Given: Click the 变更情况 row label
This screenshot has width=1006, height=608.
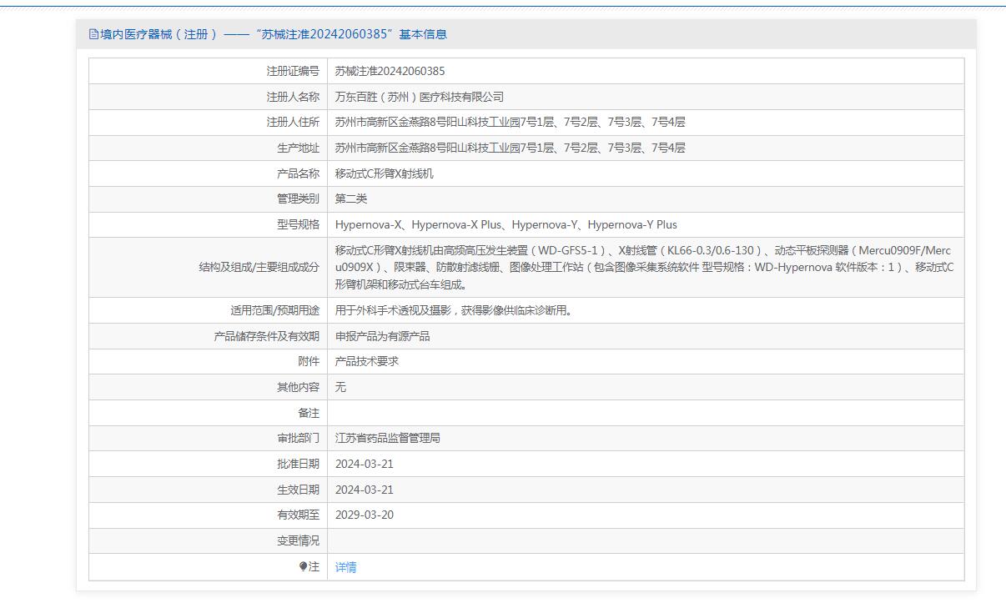Looking at the screenshot, I should pyautogui.click(x=298, y=540).
